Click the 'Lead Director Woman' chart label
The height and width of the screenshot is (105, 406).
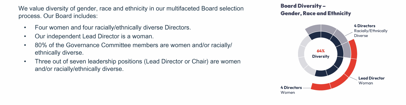pos(371,81)
